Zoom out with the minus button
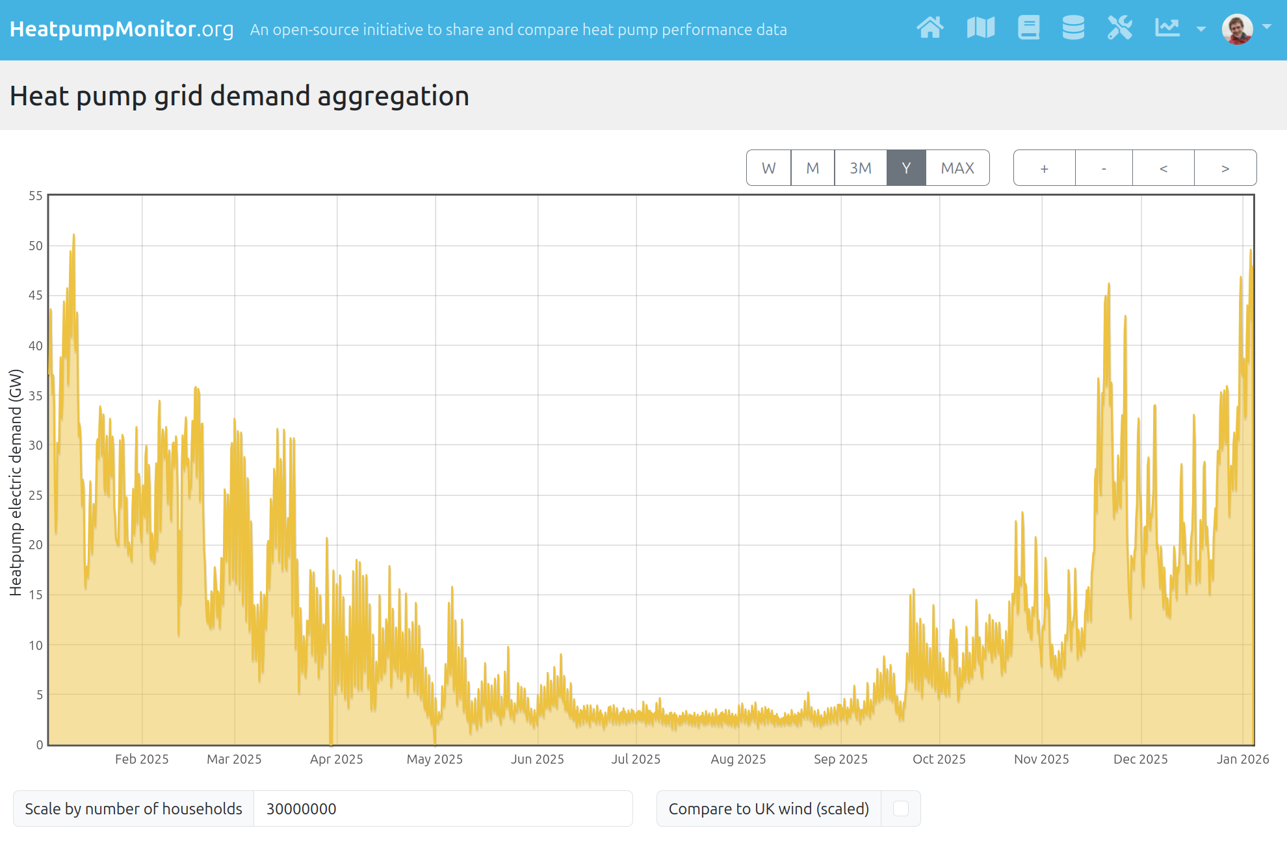The width and height of the screenshot is (1287, 841). pyautogui.click(x=1104, y=168)
